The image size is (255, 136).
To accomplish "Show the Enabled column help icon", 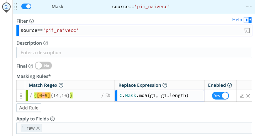I will point(229,85).
